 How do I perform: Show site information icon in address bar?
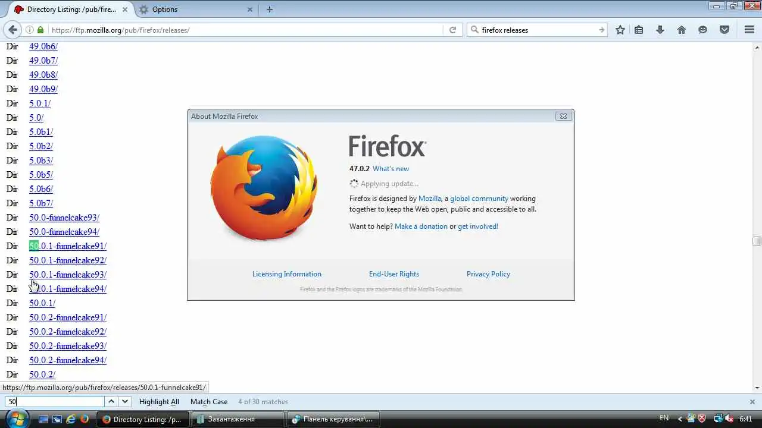30,30
